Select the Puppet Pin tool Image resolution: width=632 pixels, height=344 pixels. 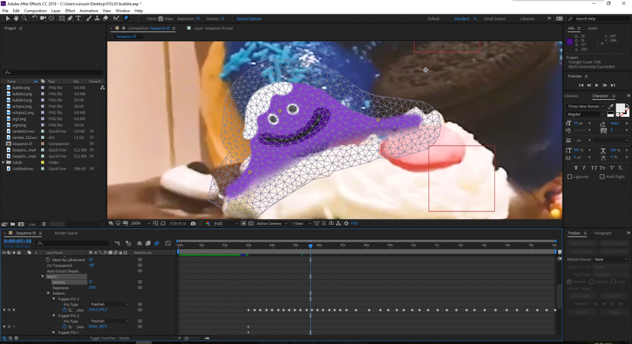[x=126, y=18]
